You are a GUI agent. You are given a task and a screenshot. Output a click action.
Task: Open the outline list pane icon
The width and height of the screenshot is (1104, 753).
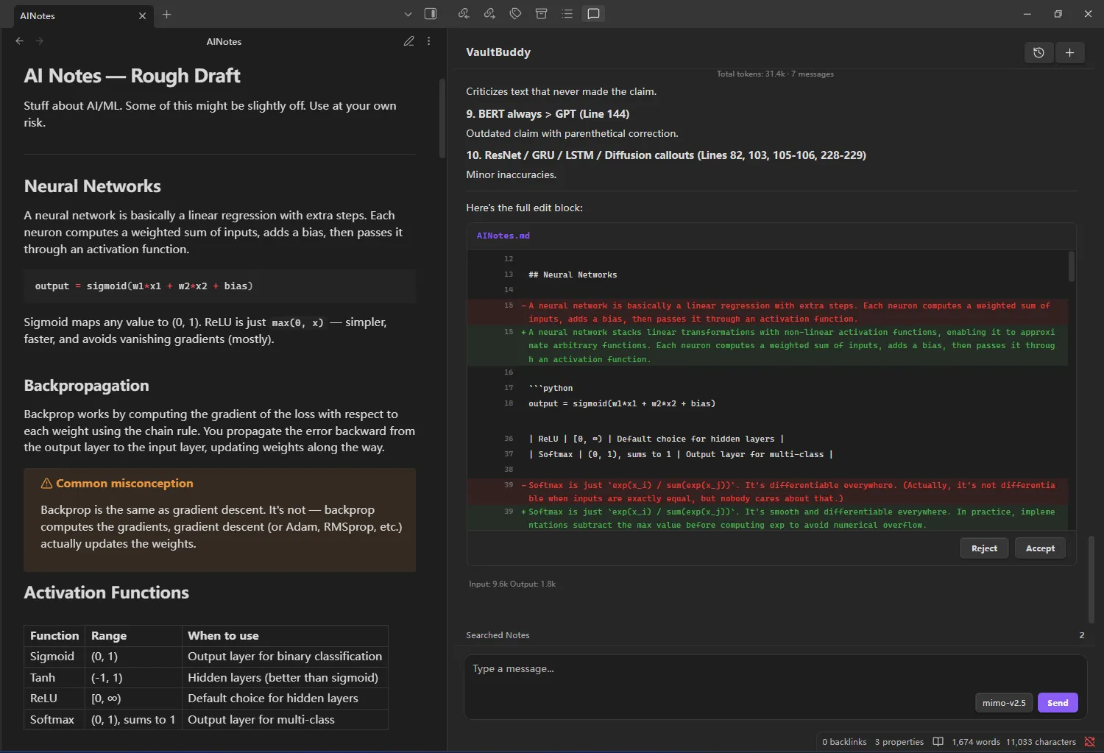coord(567,13)
